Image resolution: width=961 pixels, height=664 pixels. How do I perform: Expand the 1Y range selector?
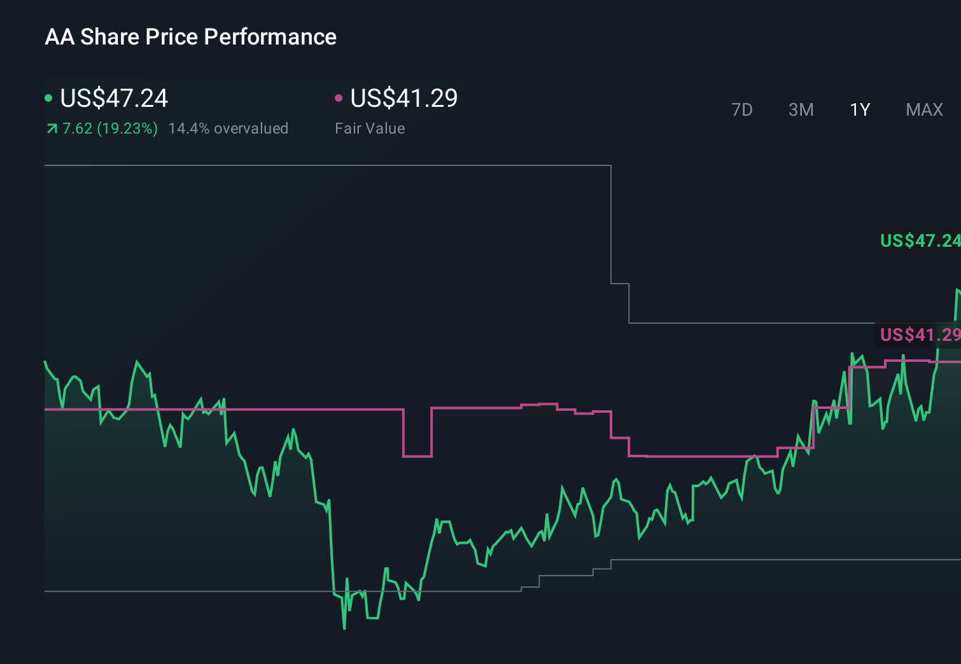(x=859, y=109)
